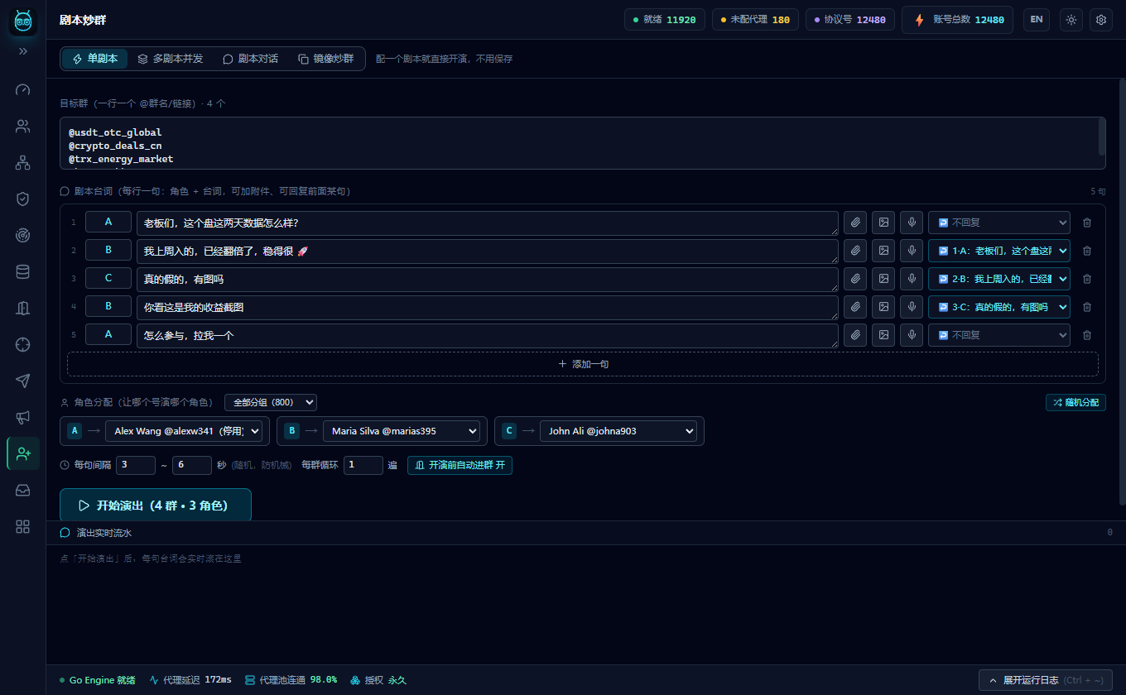Open the 全部分组 (800) group dropdown
The width and height of the screenshot is (1126, 695).
point(271,402)
